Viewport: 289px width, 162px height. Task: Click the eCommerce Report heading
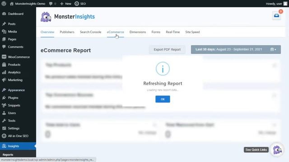tap(65, 50)
